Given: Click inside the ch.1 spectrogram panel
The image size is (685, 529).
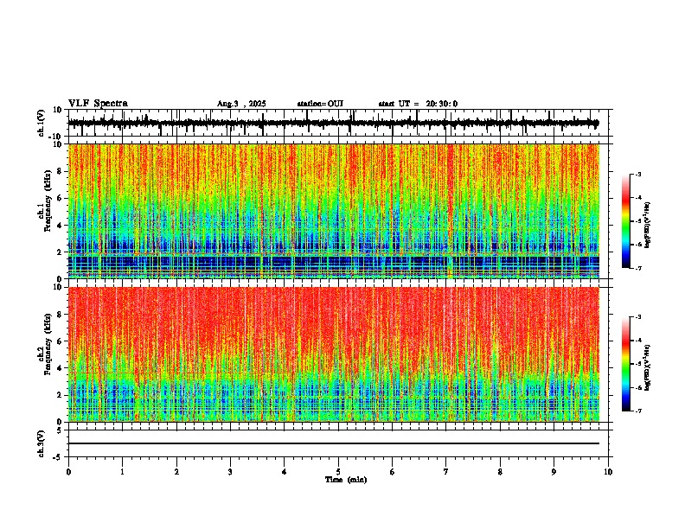Looking at the screenshot, I should [334, 211].
